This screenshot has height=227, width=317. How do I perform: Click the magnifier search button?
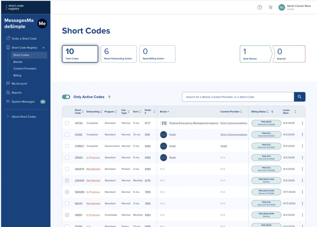(x=299, y=97)
